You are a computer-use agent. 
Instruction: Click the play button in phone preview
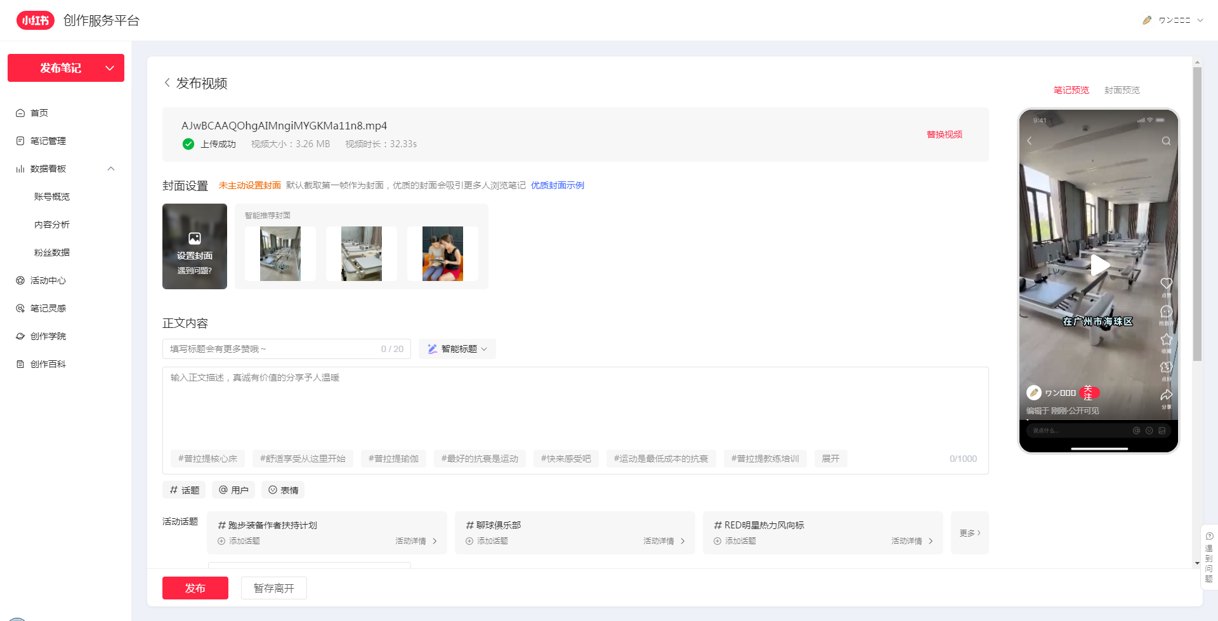[1099, 265]
